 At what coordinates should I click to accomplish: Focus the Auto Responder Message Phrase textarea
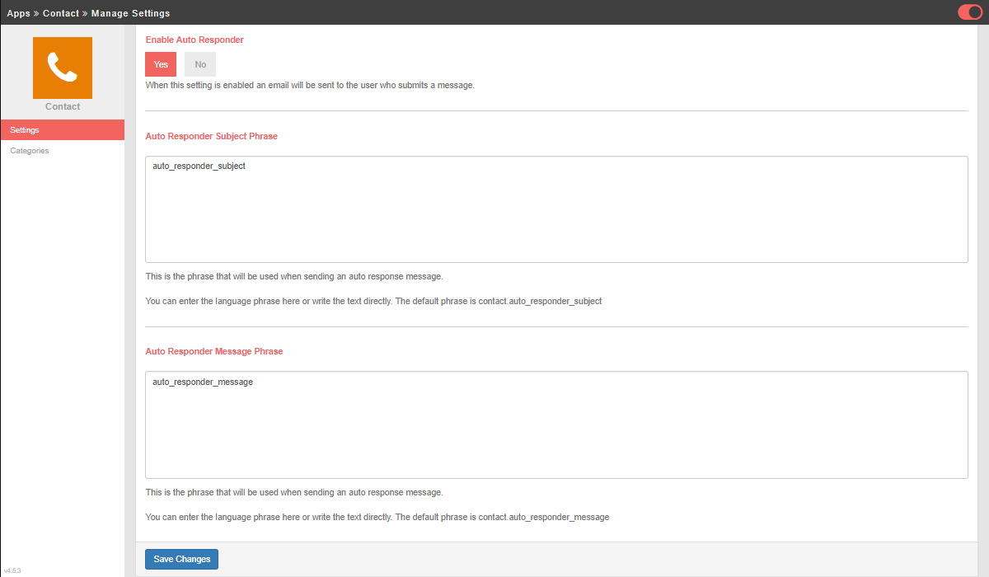(x=556, y=425)
